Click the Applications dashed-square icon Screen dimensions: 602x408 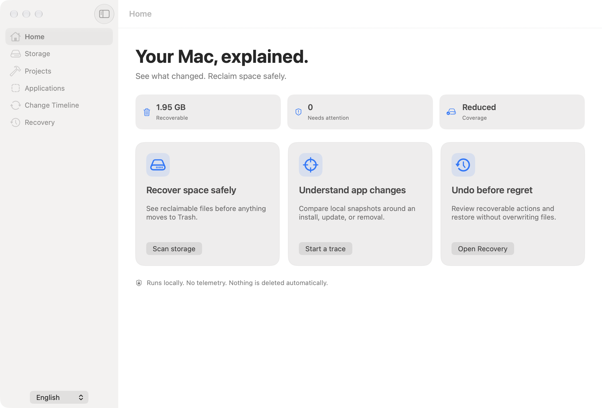(x=16, y=88)
